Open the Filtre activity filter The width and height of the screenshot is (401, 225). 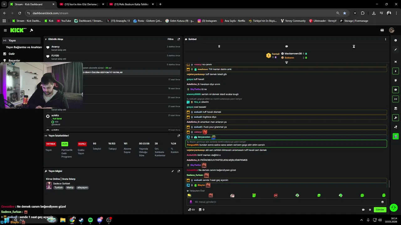click(170, 39)
